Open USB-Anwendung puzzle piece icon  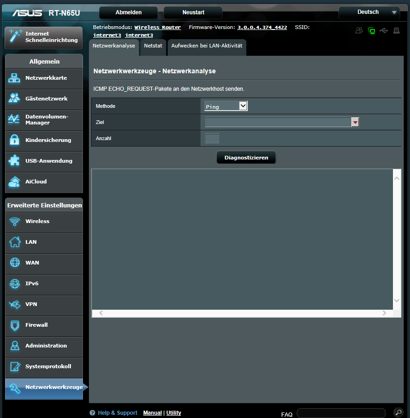click(x=14, y=161)
